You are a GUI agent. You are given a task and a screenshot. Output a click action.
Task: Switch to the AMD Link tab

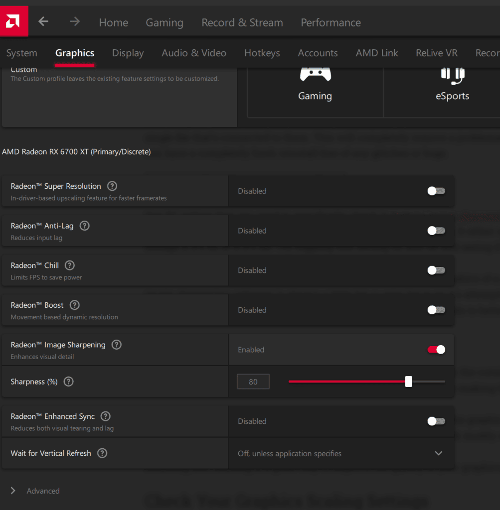click(x=377, y=53)
